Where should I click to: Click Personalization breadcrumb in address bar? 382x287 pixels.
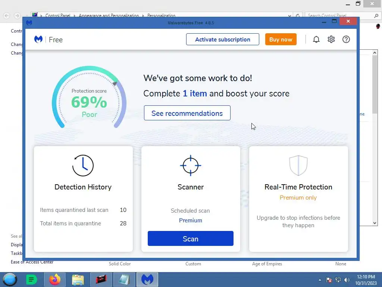[161, 15]
